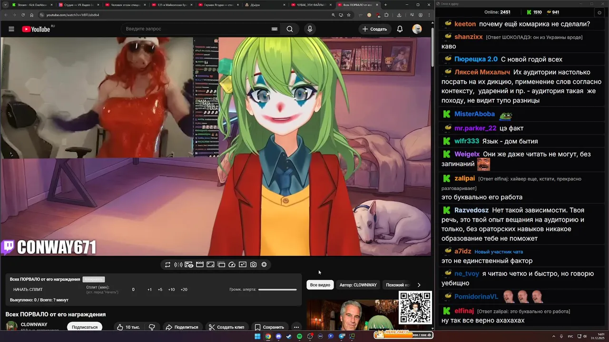Screen dimensions: 609x342
Task: Bookmark this page with the star icon
Action: [349, 15]
